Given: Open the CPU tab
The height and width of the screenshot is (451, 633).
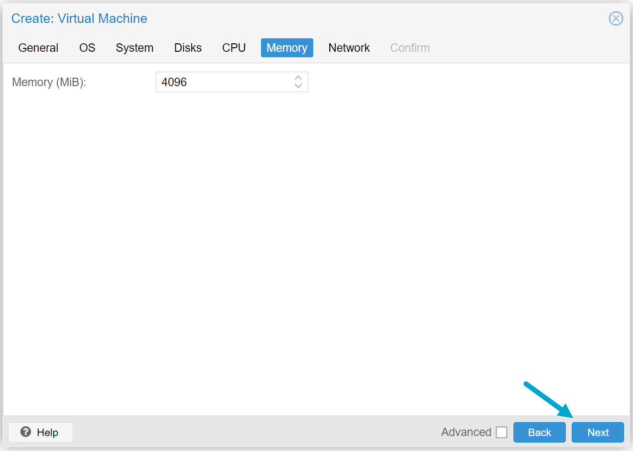Looking at the screenshot, I should (234, 48).
